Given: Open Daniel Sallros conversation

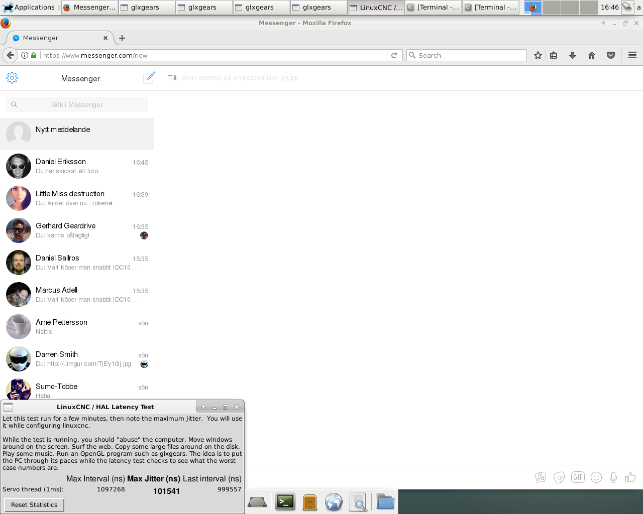Looking at the screenshot, I should coord(77,263).
